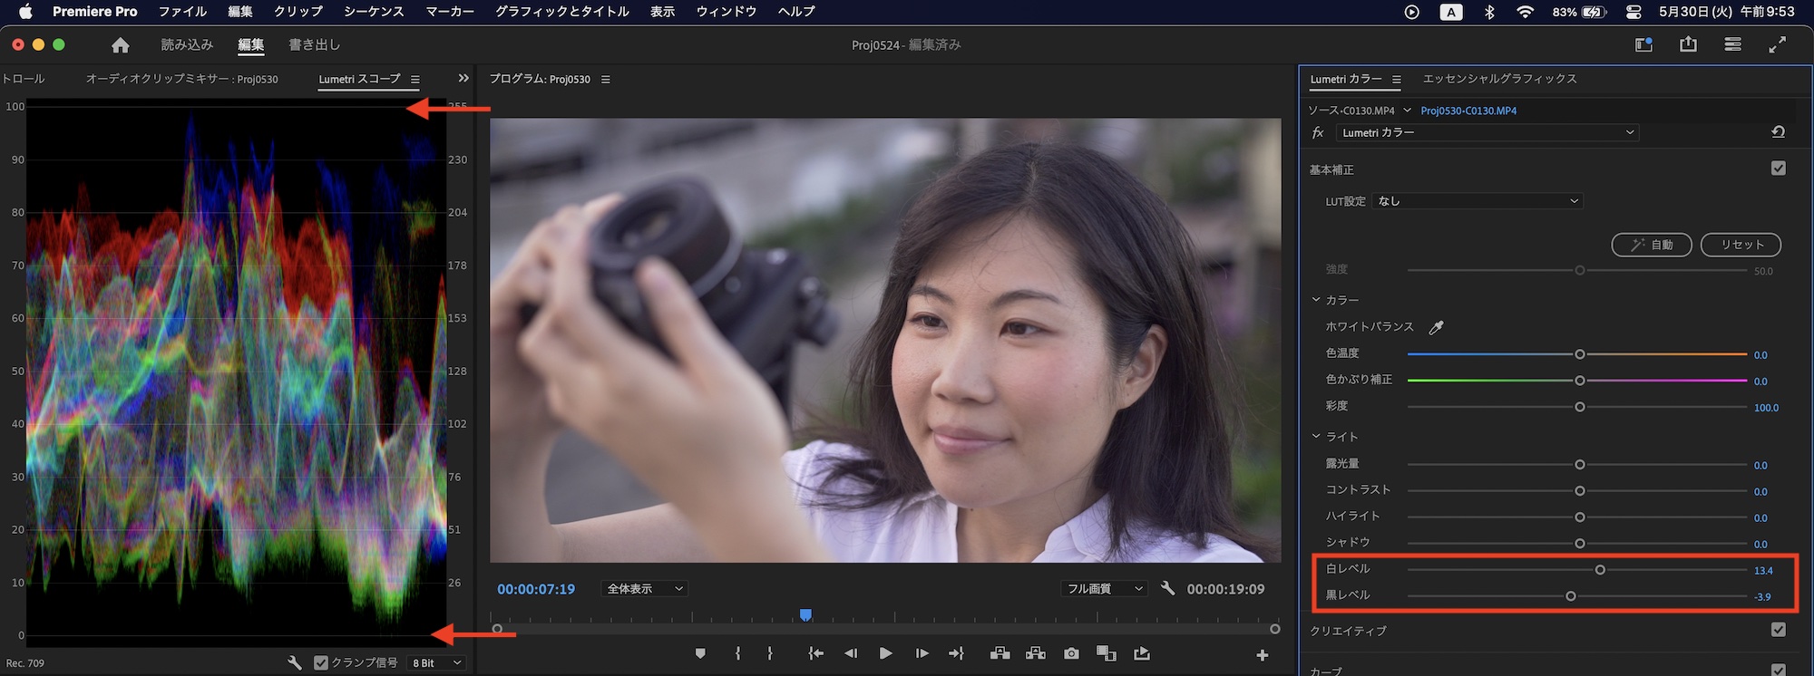Toggle the クリエイティブ section checkbox

click(x=1778, y=630)
